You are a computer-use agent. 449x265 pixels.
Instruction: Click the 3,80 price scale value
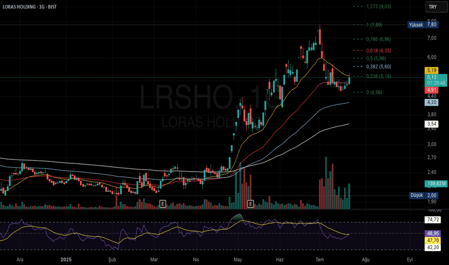[432, 114]
